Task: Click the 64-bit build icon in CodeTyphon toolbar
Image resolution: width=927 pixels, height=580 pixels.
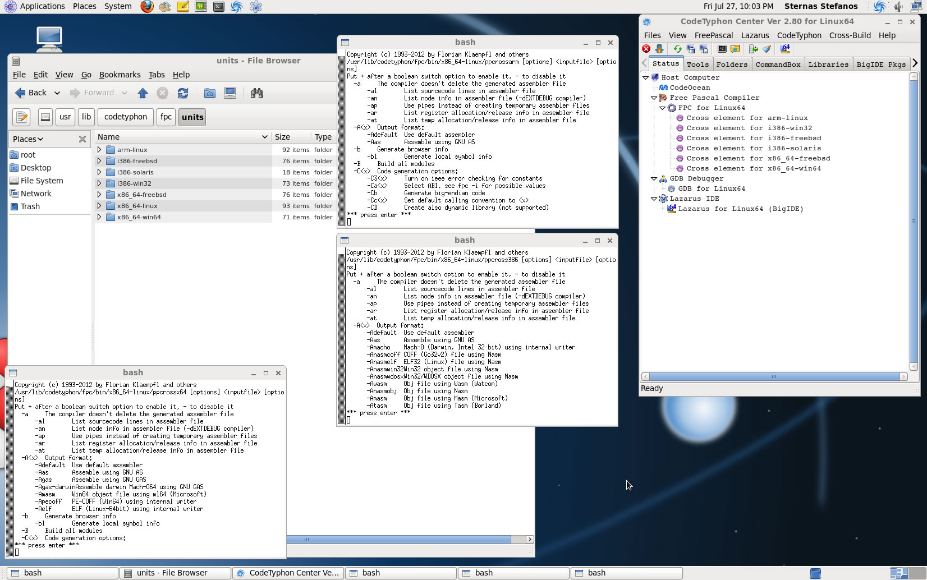Action: [785, 49]
